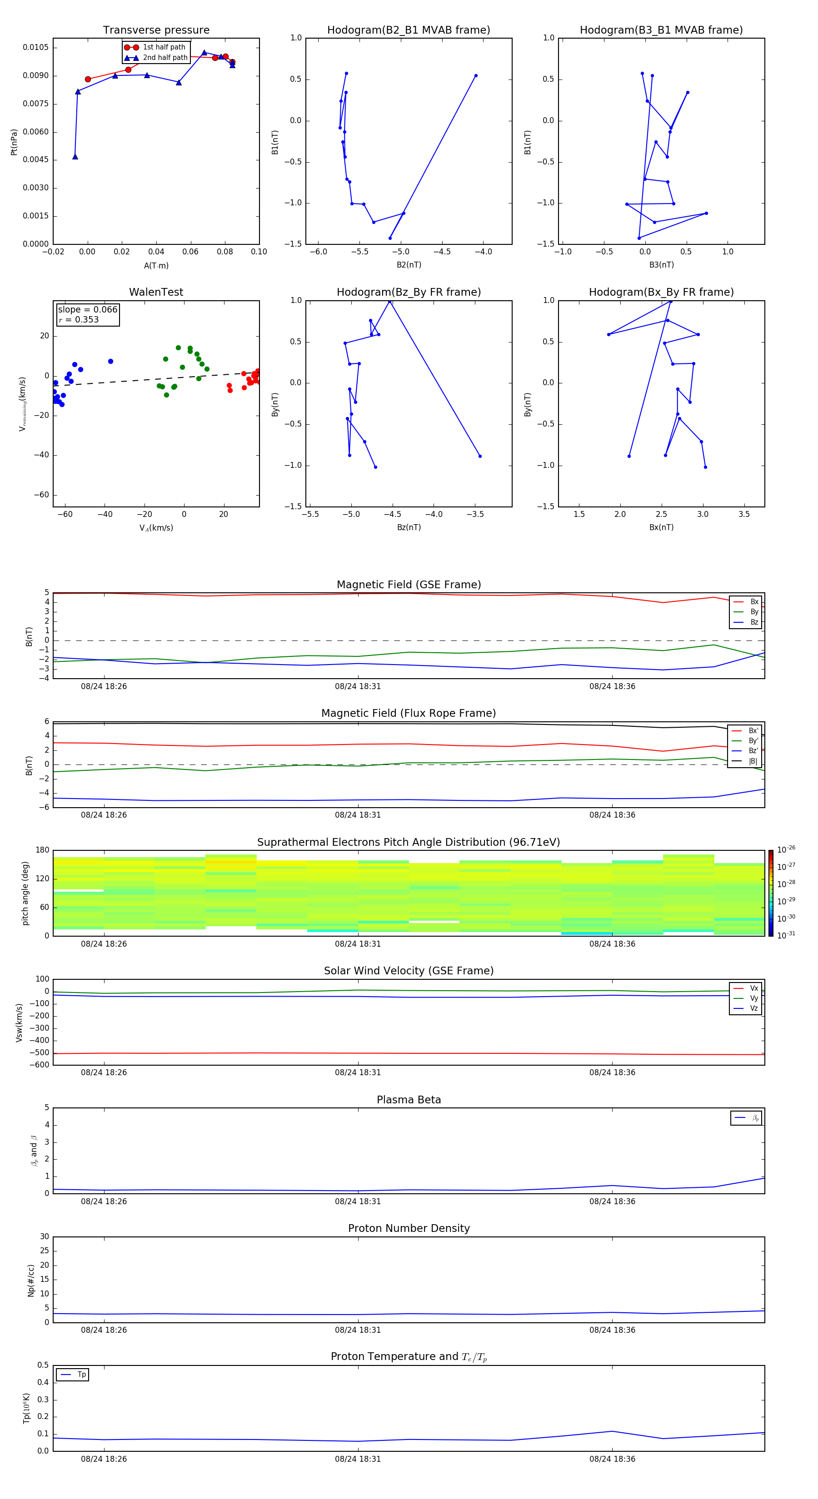Image resolution: width=818 pixels, height=1499 pixels.
Task: Click the "Np(#/cc)" y-axis label
Action: [x=31, y=1280]
